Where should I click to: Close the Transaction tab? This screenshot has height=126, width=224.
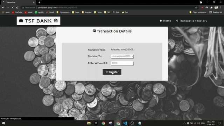point(34,2)
